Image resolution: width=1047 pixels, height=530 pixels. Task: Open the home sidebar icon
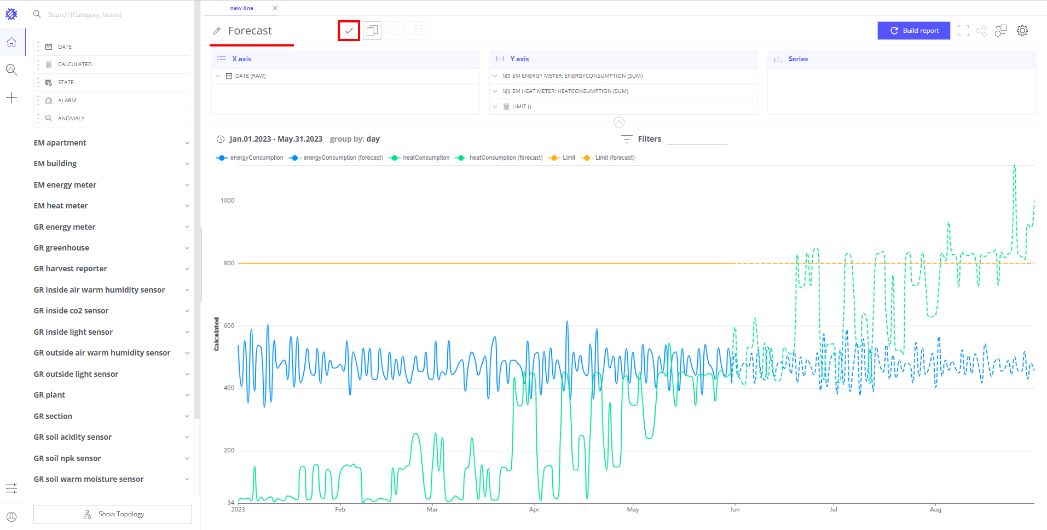(11, 42)
